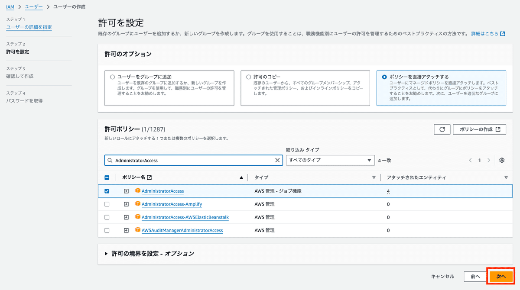Viewport: 520px width, 290px height.
Task: Sort the タイプ column with its arrow
Action: (x=374, y=178)
